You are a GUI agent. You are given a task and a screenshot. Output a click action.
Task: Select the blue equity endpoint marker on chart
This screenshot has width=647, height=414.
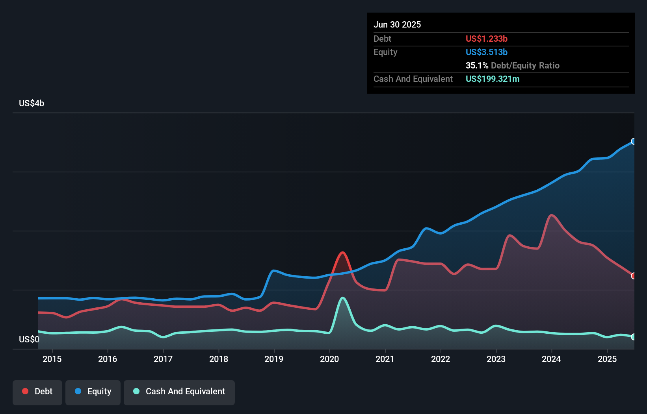[x=634, y=141]
